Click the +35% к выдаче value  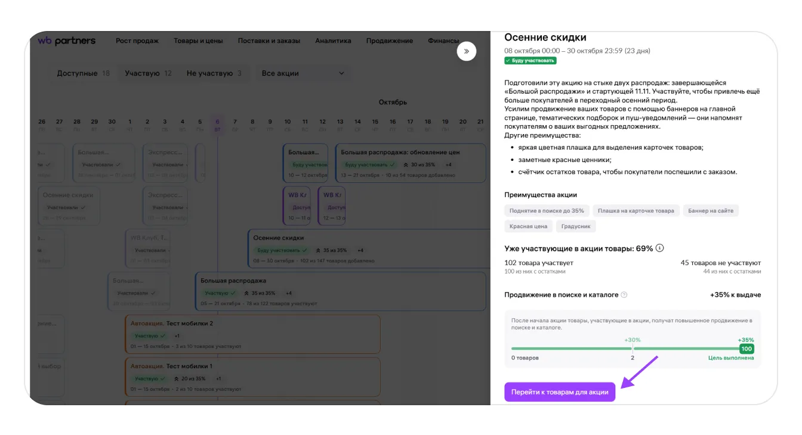pyautogui.click(x=735, y=295)
